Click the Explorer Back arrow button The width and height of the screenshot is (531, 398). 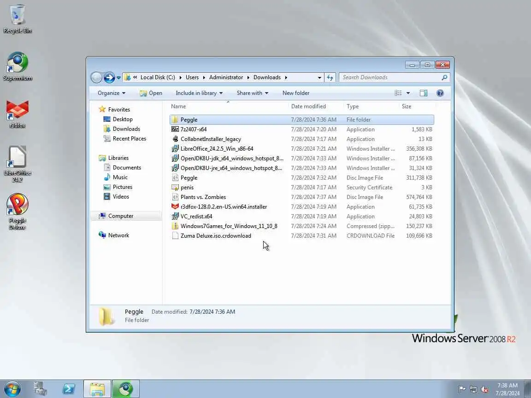pyautogui.click(x=96, y=77)
